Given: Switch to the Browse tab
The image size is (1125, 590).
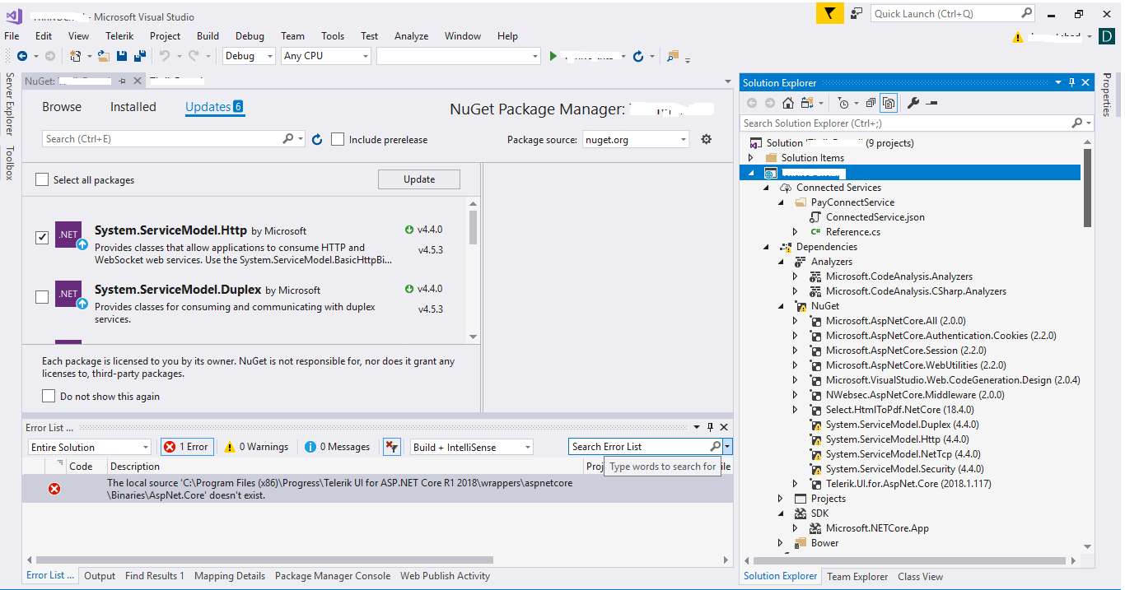Looking at the screenshot, I should pos(62,107).
